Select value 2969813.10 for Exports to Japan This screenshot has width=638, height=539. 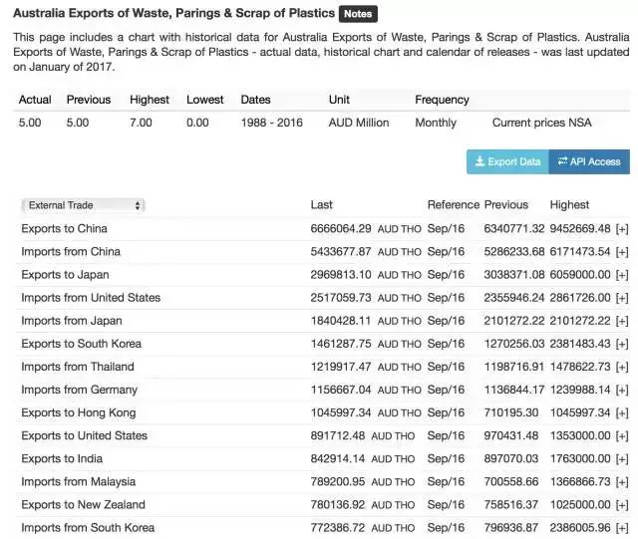pos(341,275)
